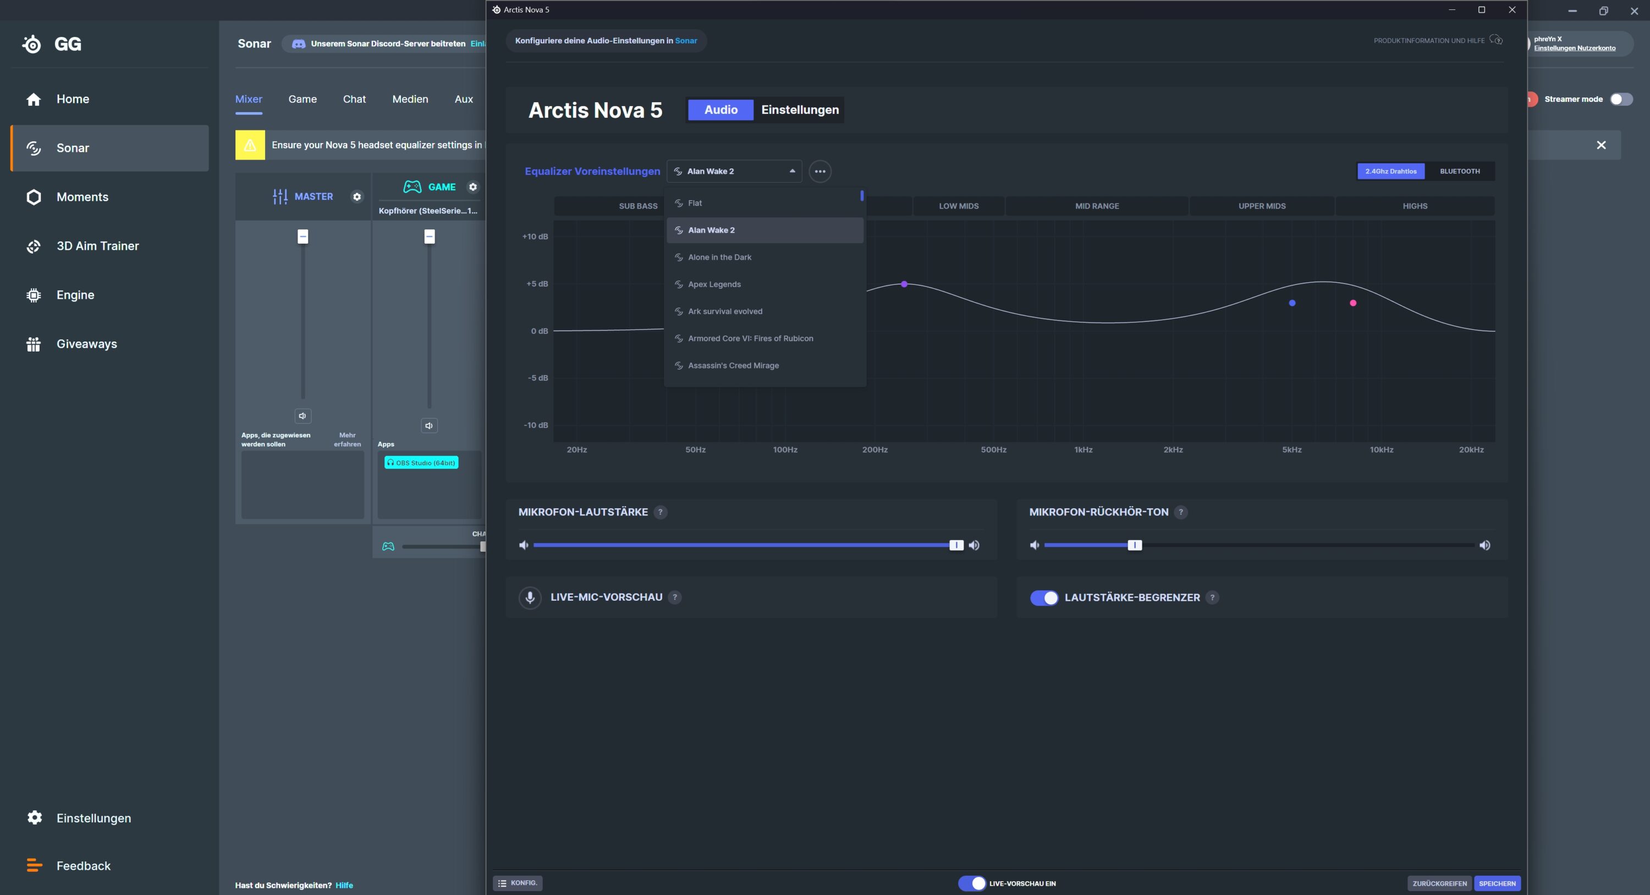Select the BLUETOOTH connection tab
The image size is (1650, 895).
(x=1459, y=171)
